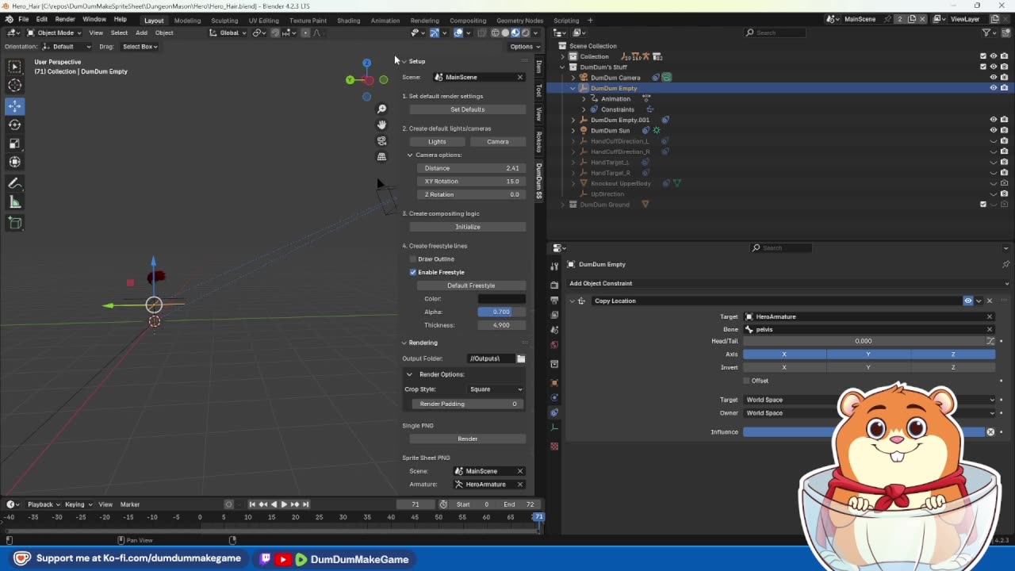Open the View Layer properties tab icon
This screenshot has width=1015, height=571.
coord(554,315)
